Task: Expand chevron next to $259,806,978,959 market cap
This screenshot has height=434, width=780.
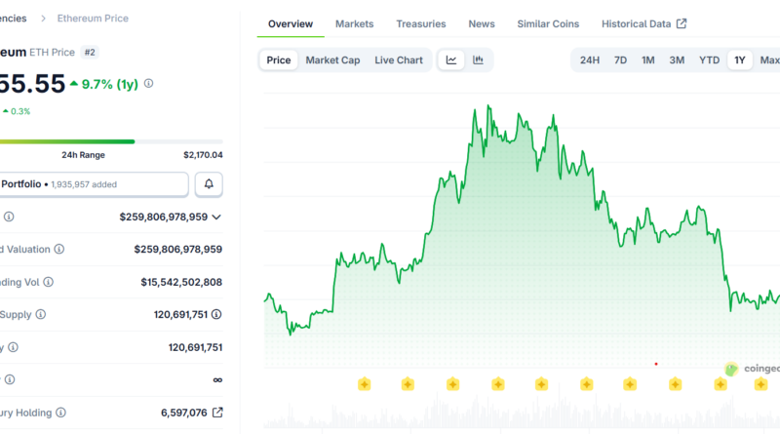Action: [216, 217]
